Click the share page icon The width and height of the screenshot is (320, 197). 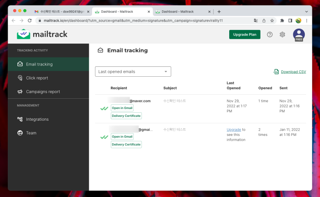tap(264, 21)
